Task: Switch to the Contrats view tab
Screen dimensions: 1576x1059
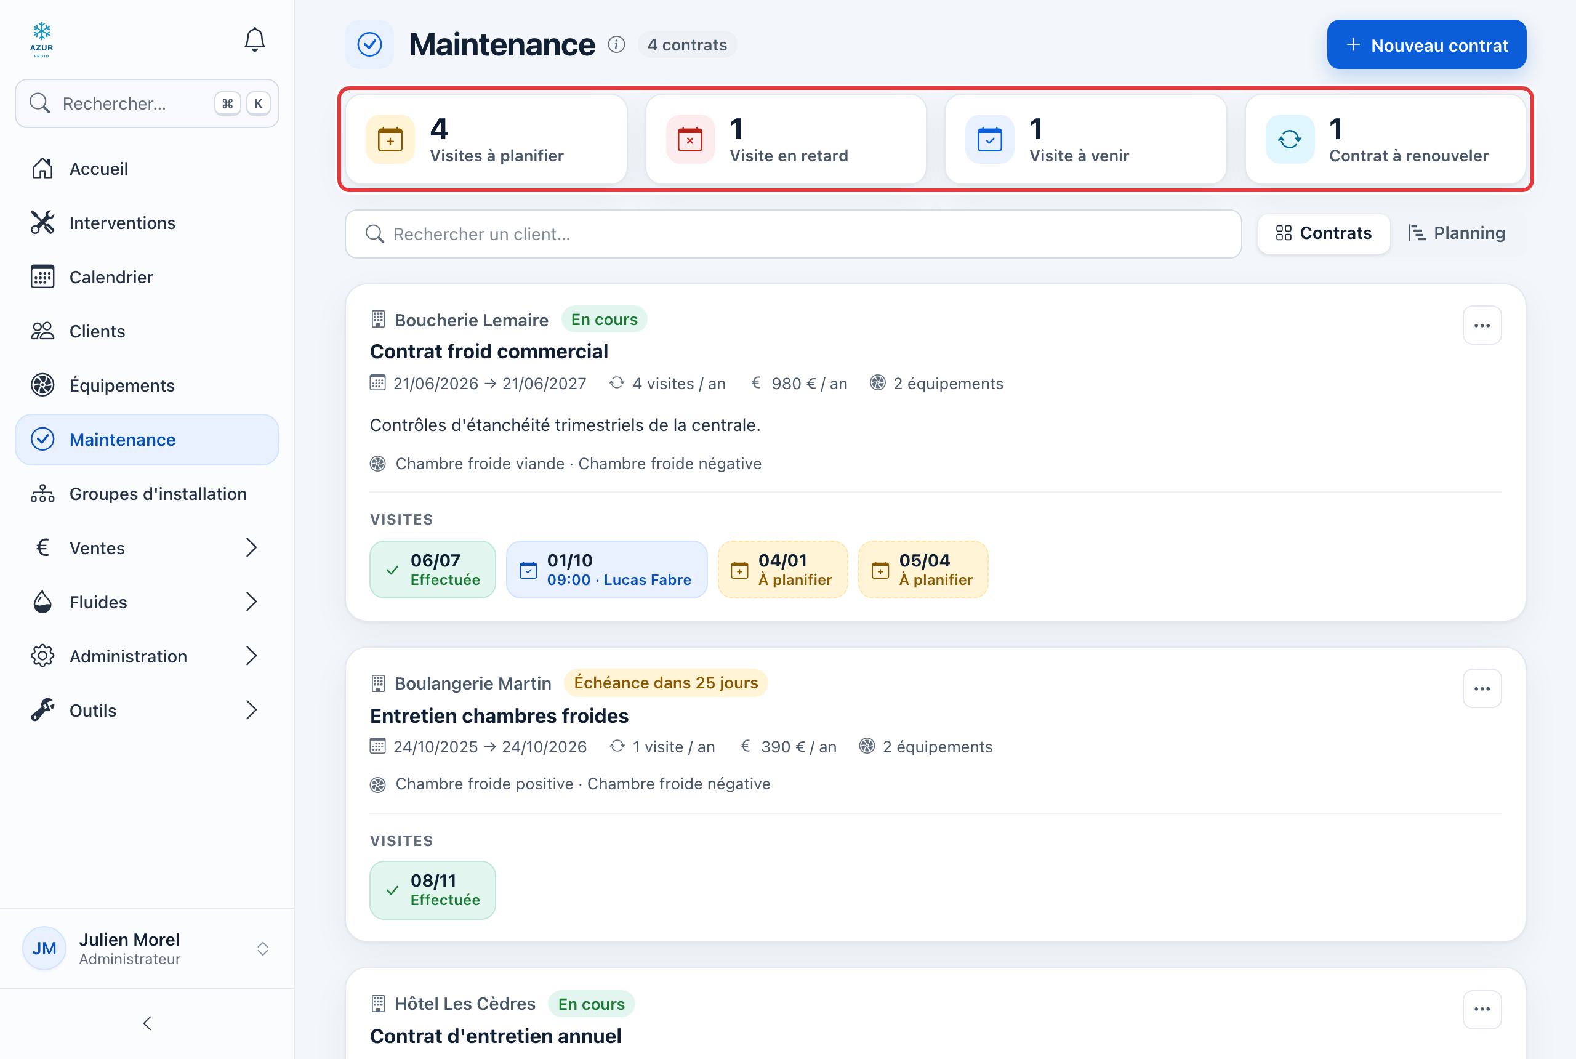Action: (x=1324, y=234)
